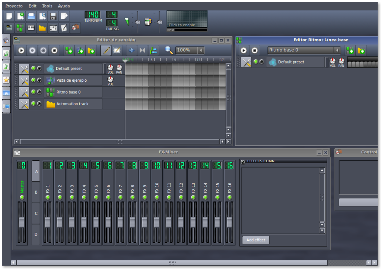Viewport: 381px width, 269px height.
Task: Open an existing project with the toolbar icon
Action: click(31, 16)
